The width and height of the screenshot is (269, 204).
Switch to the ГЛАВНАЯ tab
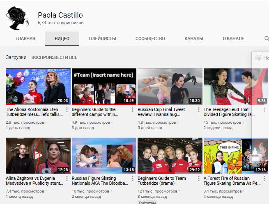(x=25, y=39)
